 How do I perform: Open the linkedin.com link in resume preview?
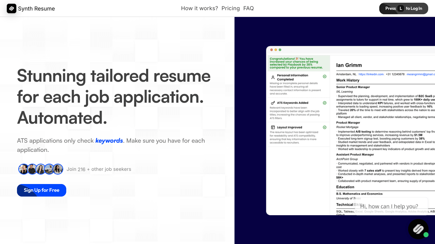[371, 74]
